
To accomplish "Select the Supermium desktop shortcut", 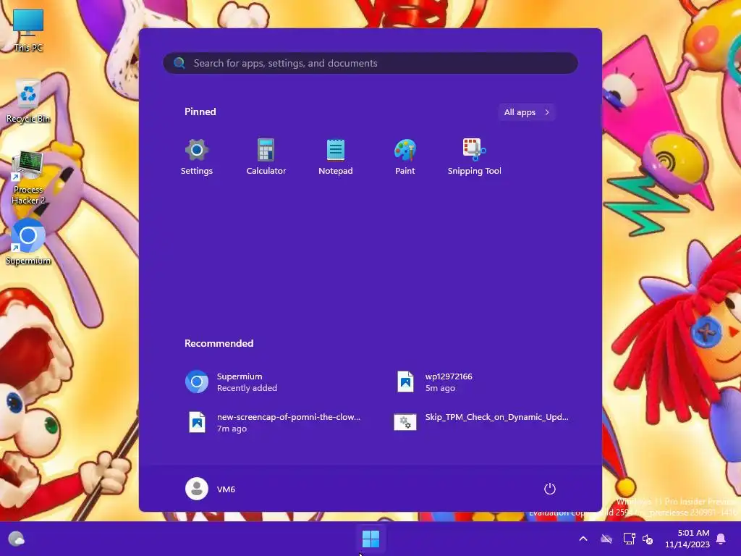I will click(x=28, y=242).
